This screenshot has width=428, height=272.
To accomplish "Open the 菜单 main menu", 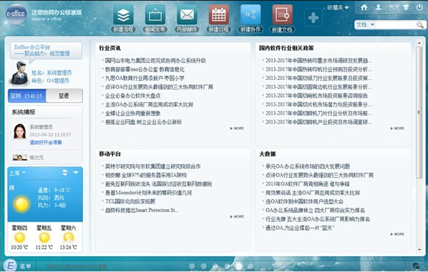I will [25, 266].
